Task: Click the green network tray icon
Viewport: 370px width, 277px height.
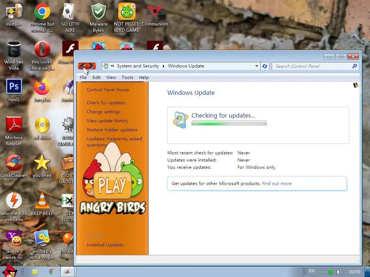Action: (x=330, y=272)
